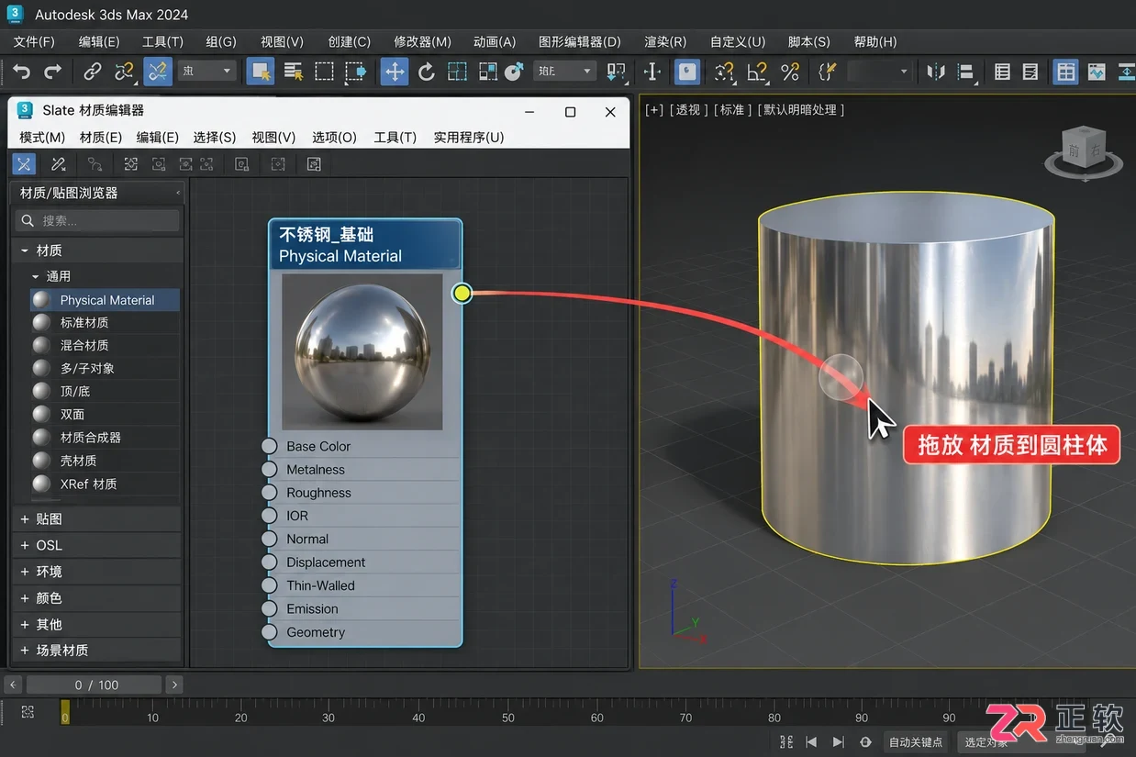Click the [透视] viewport label
Viewport: 1136px width, 757px height.
pos(688,109)
